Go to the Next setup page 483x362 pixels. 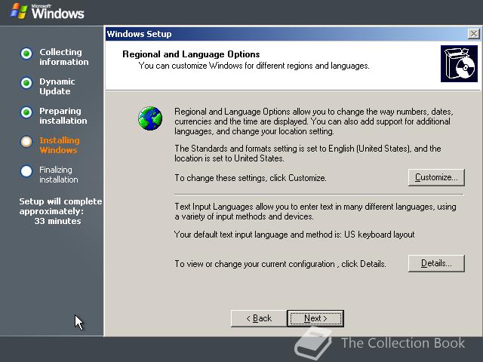(315, 318)
